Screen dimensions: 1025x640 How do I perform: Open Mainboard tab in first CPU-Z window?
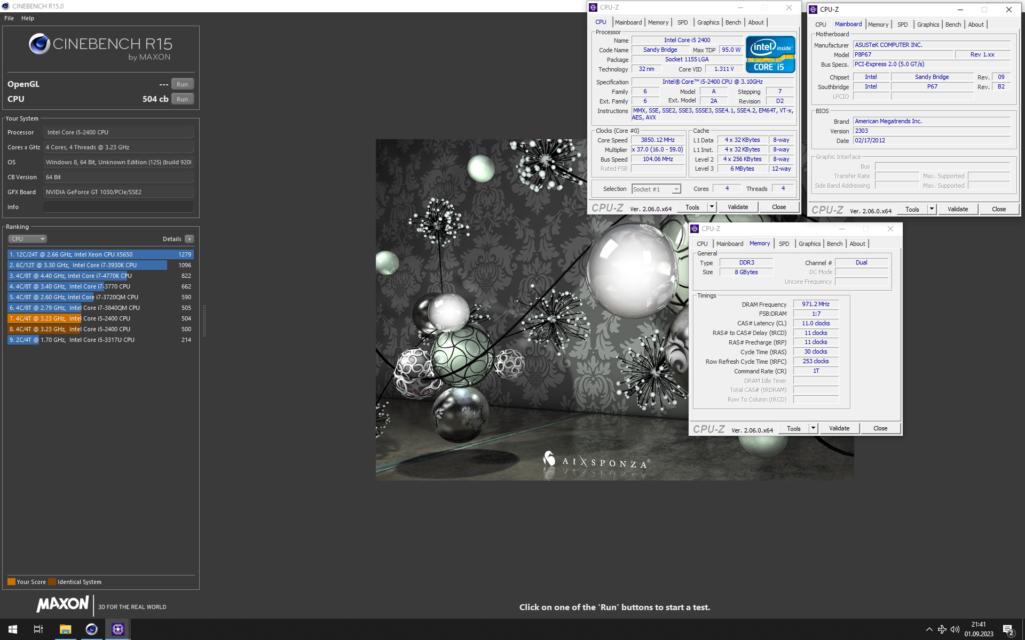point(628,22)
